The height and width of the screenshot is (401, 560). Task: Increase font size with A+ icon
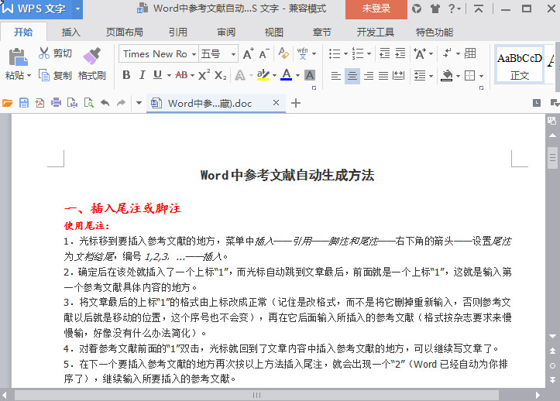point(248,54)
